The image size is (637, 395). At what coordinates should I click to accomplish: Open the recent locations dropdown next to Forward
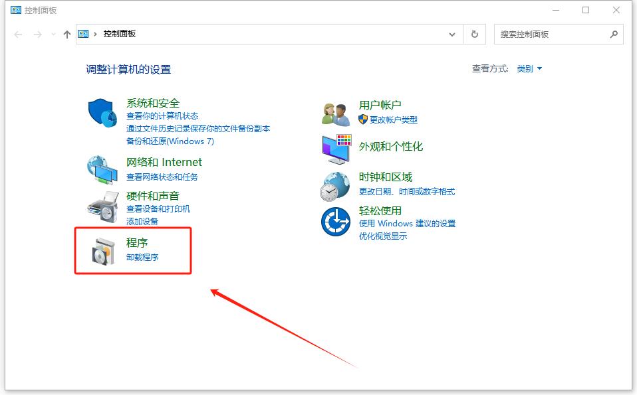click(x=53, y=35)
